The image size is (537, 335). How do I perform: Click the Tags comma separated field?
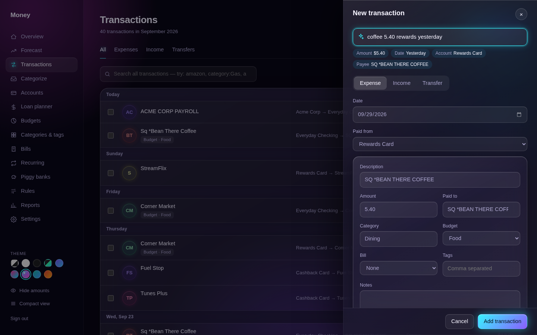[x=481, y=269]
